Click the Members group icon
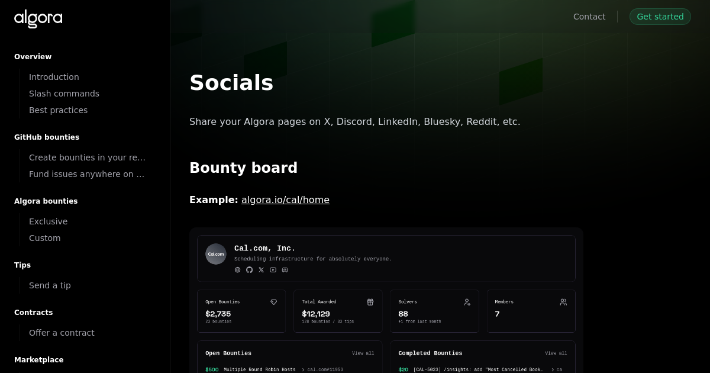This screenshot has height=373, width=710. 563,302
